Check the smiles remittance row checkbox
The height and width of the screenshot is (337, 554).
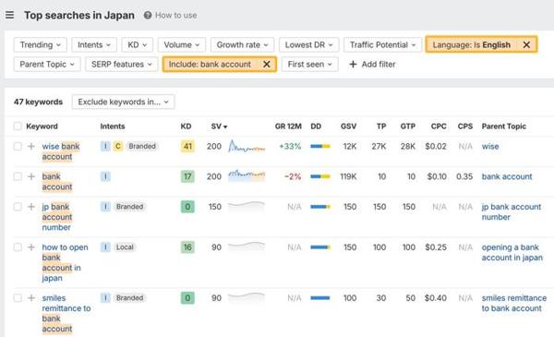coord(18,298)
